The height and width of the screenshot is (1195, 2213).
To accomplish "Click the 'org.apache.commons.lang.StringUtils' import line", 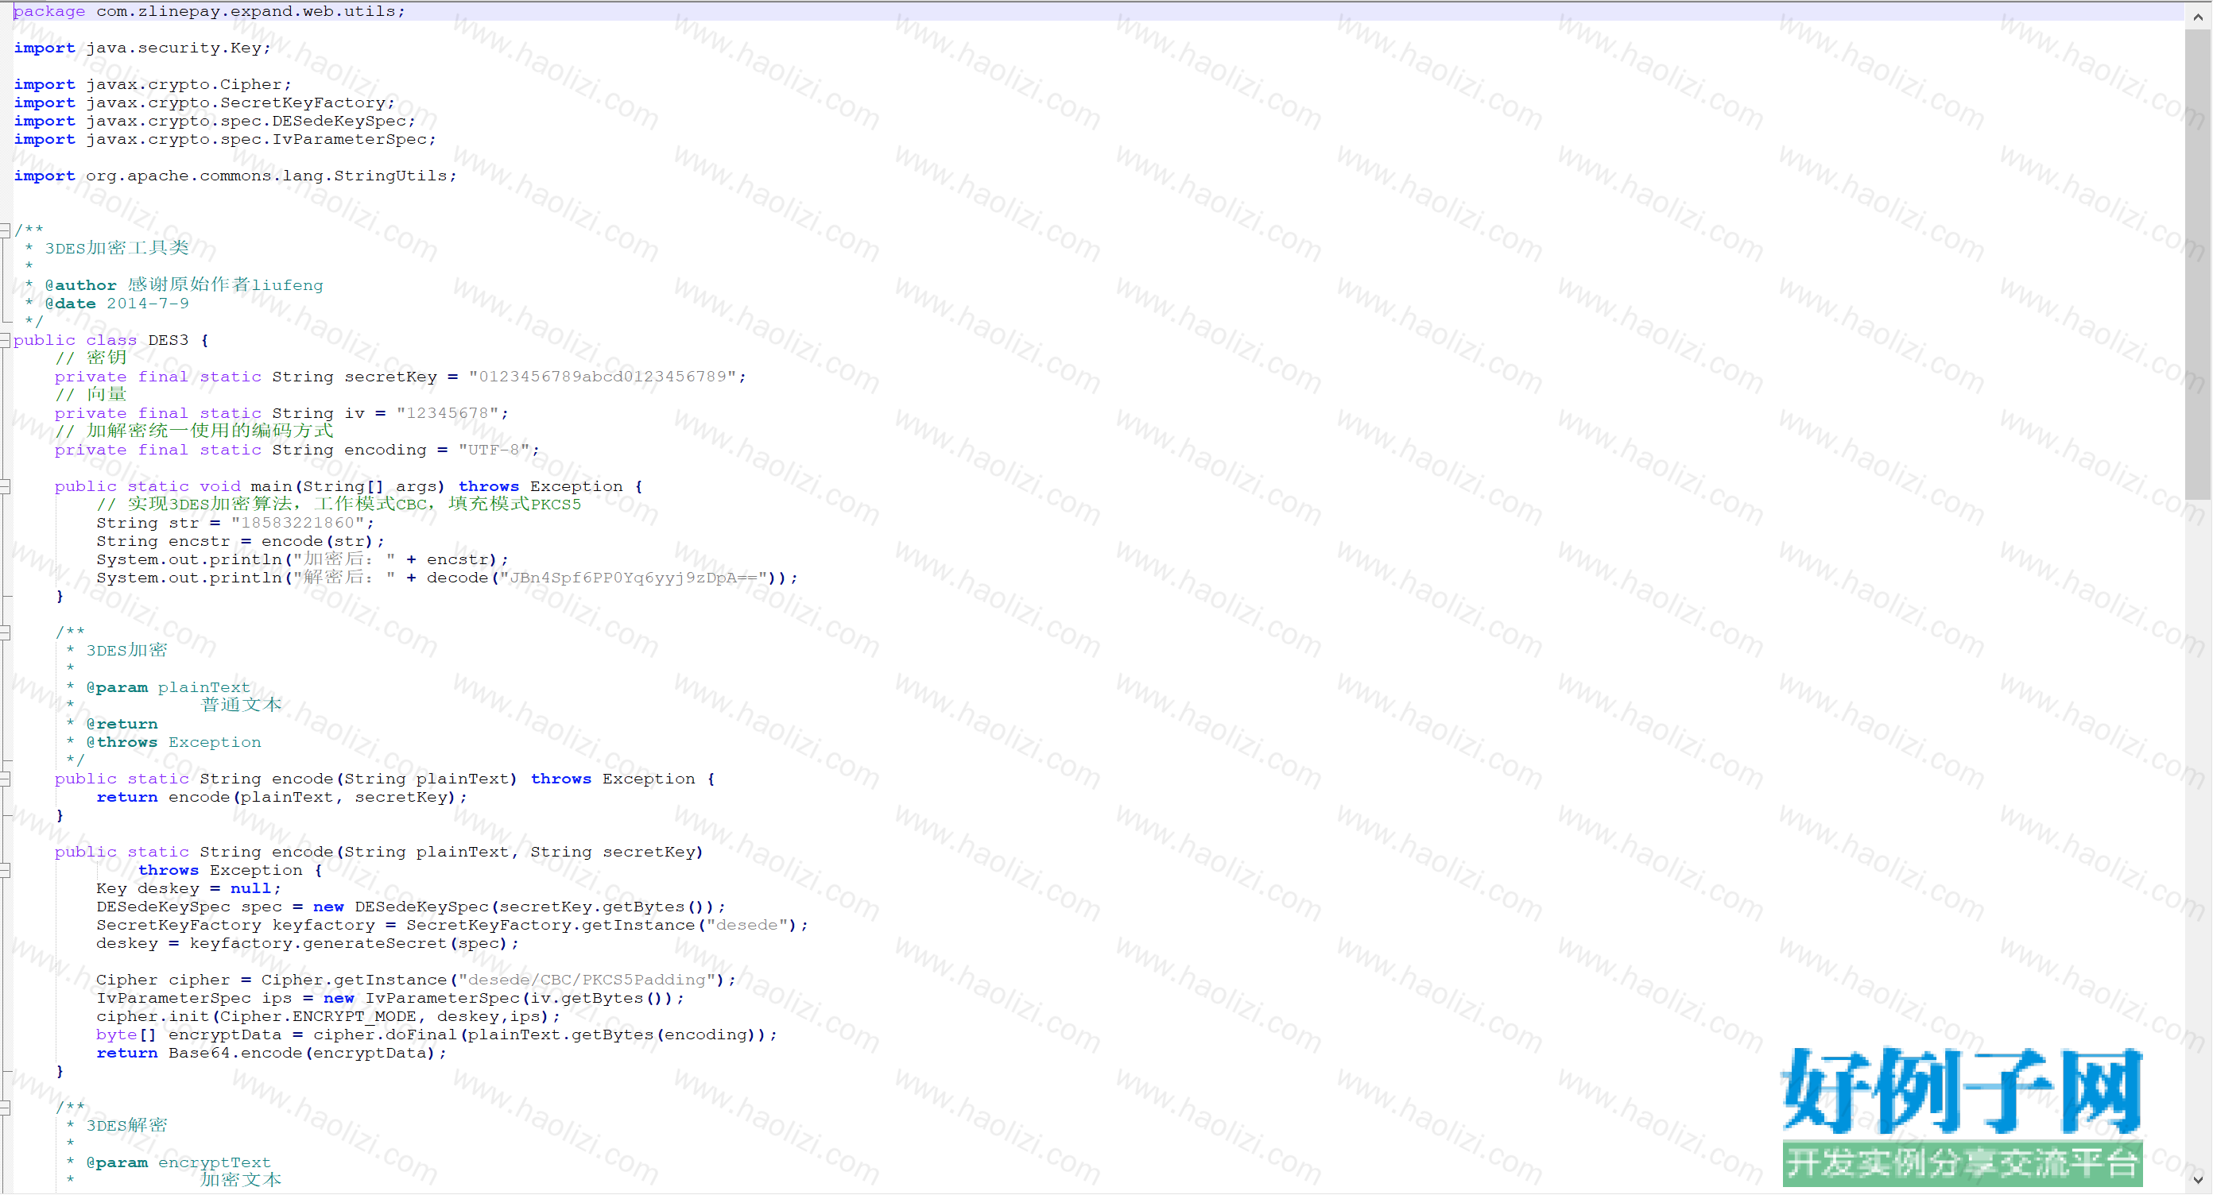I will [x=235, y=176].
